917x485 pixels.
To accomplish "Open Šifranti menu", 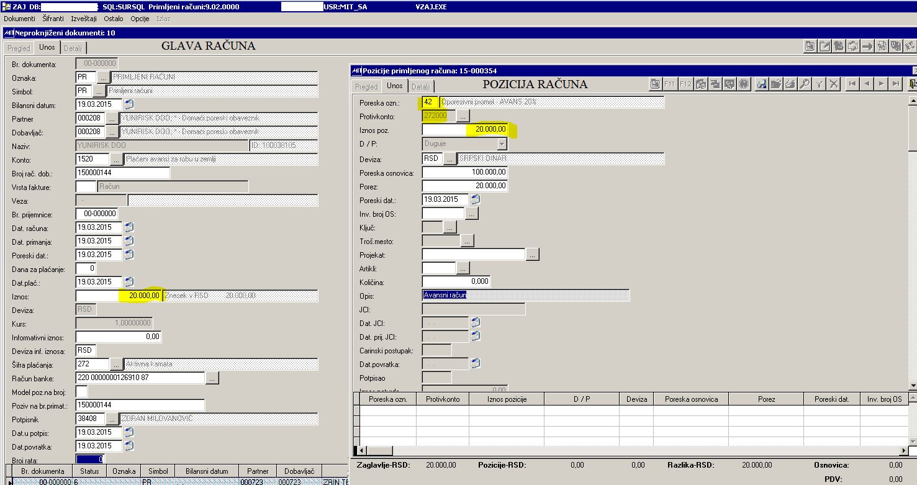I will (x=53, y=19).
